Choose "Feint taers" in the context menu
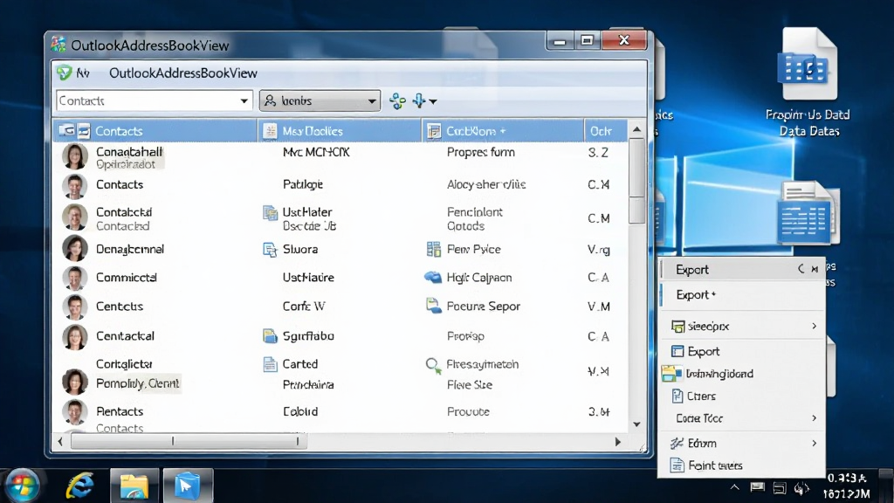This screenshot has height=503, width=894. click(x=742, y=465)
